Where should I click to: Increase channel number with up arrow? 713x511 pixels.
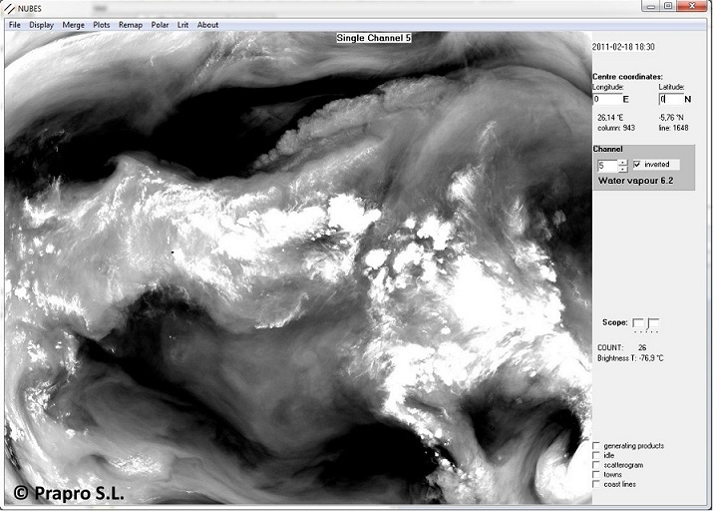pyautogui.click(x=623, y=161)
